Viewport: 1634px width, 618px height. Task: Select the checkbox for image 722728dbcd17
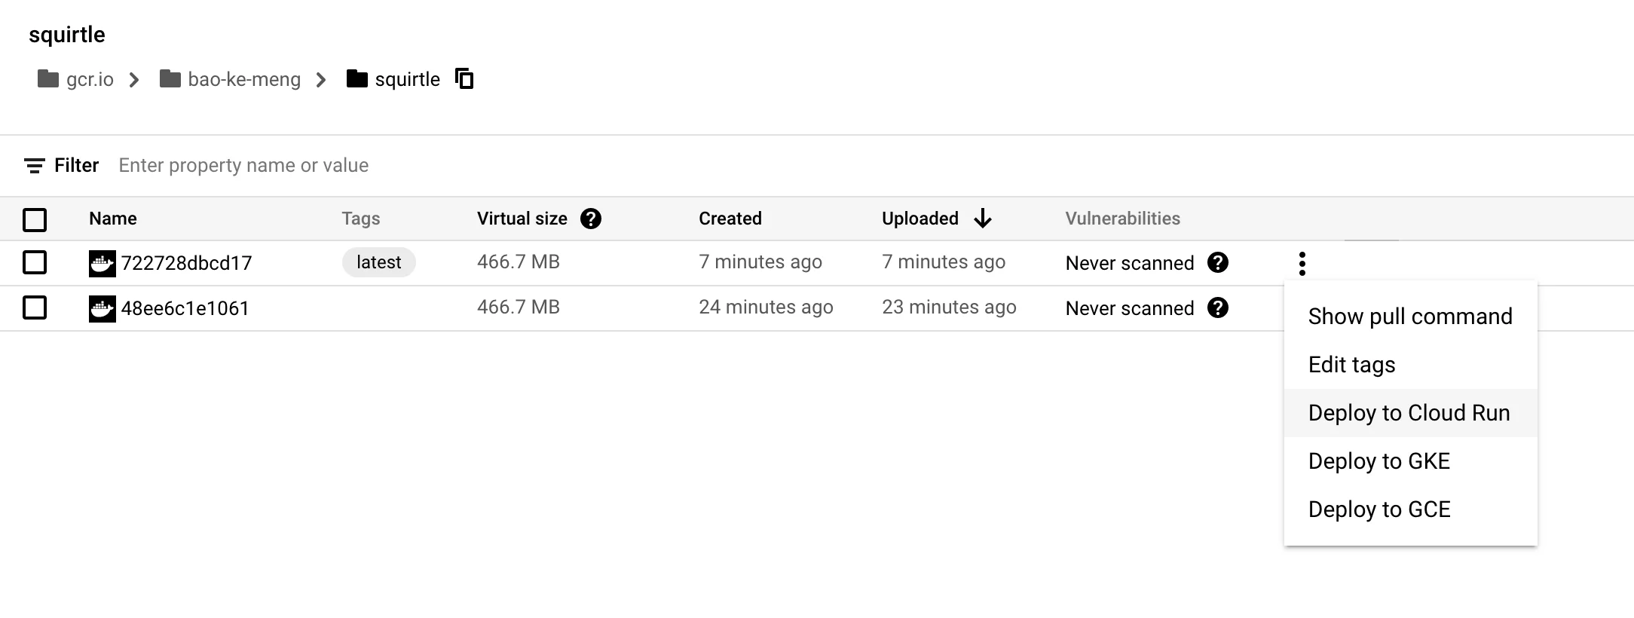[x=35, y=262]
